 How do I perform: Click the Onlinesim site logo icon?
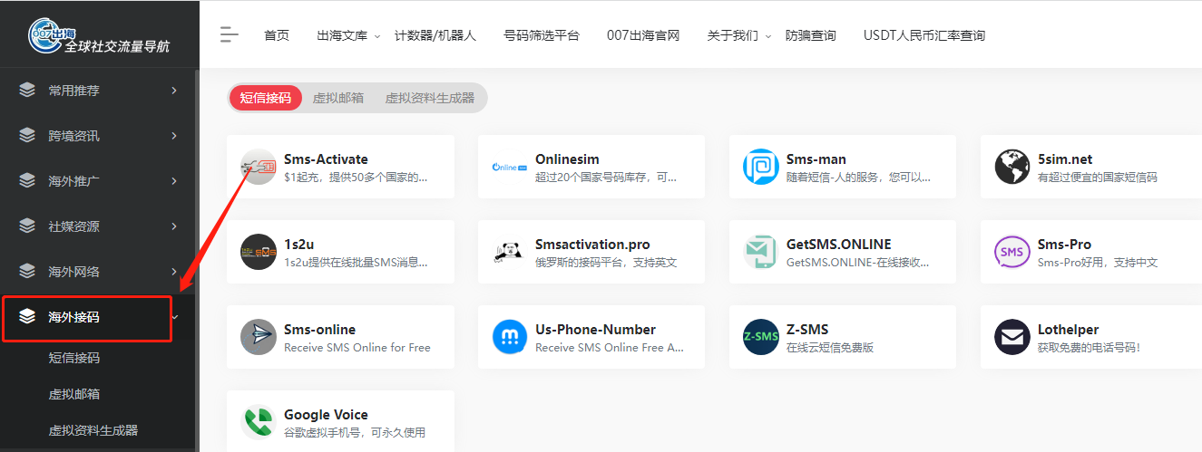[510, 167]
